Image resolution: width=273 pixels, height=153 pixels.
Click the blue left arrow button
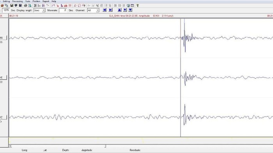click(105, 10)
